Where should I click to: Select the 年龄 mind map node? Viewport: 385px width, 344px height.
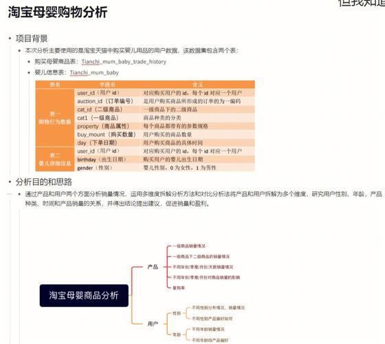point(177,334)
